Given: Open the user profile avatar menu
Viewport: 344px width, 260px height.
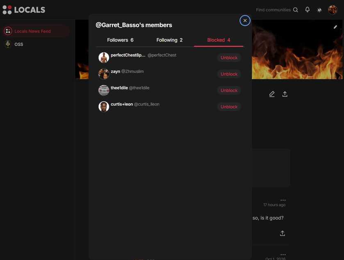Looking at the screenshot, I should (x=333, y=10).
